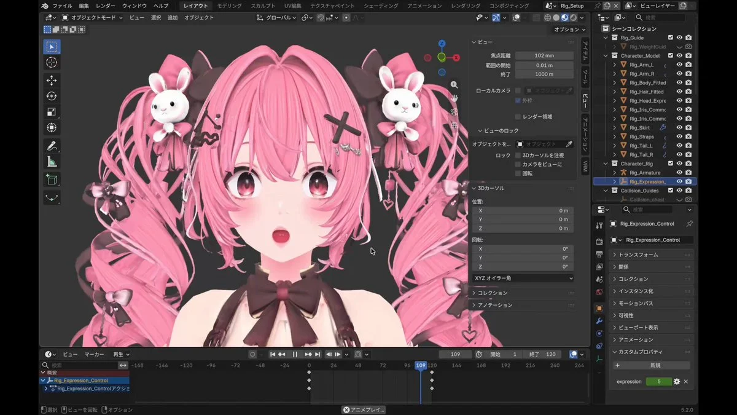Switch to the モデリング workspace tab
The image size is (737, 415).
click(229, 6)
